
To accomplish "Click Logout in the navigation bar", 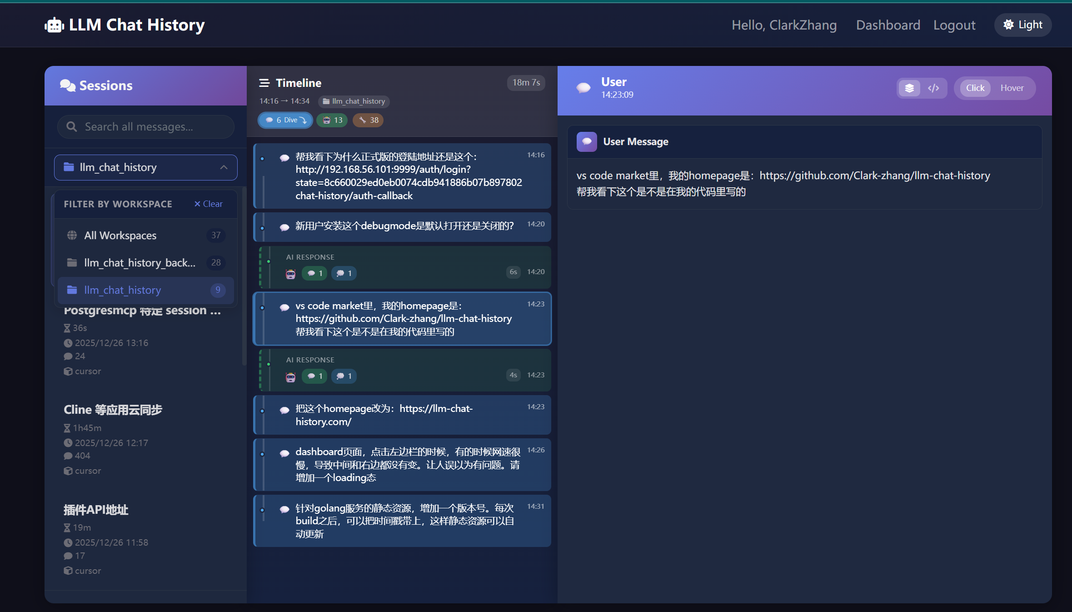I will click(x=954, y=25).
